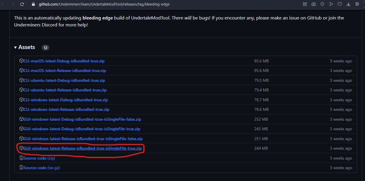Click the padlock site security icon

coord(33,4)
